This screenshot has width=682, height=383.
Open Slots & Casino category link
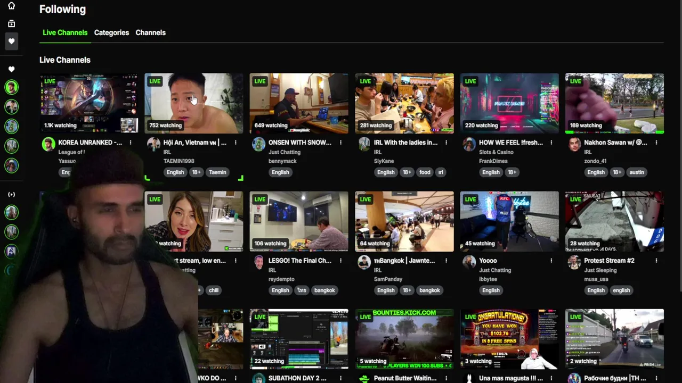(x=495, y=152)
